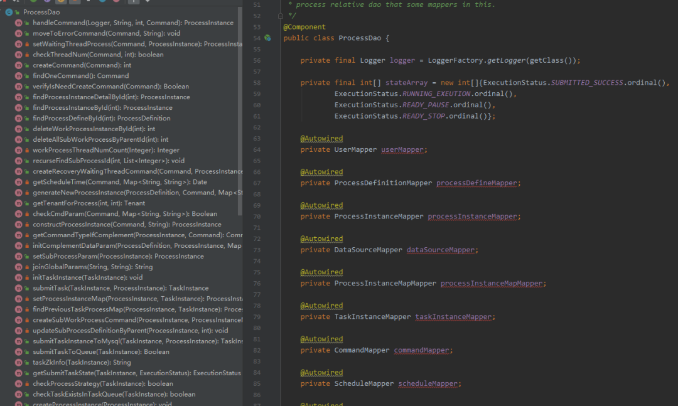Click the public access icon of findProcessInstanceById
The width and height of the screenshot is (678, 406).
click(27, 108)
